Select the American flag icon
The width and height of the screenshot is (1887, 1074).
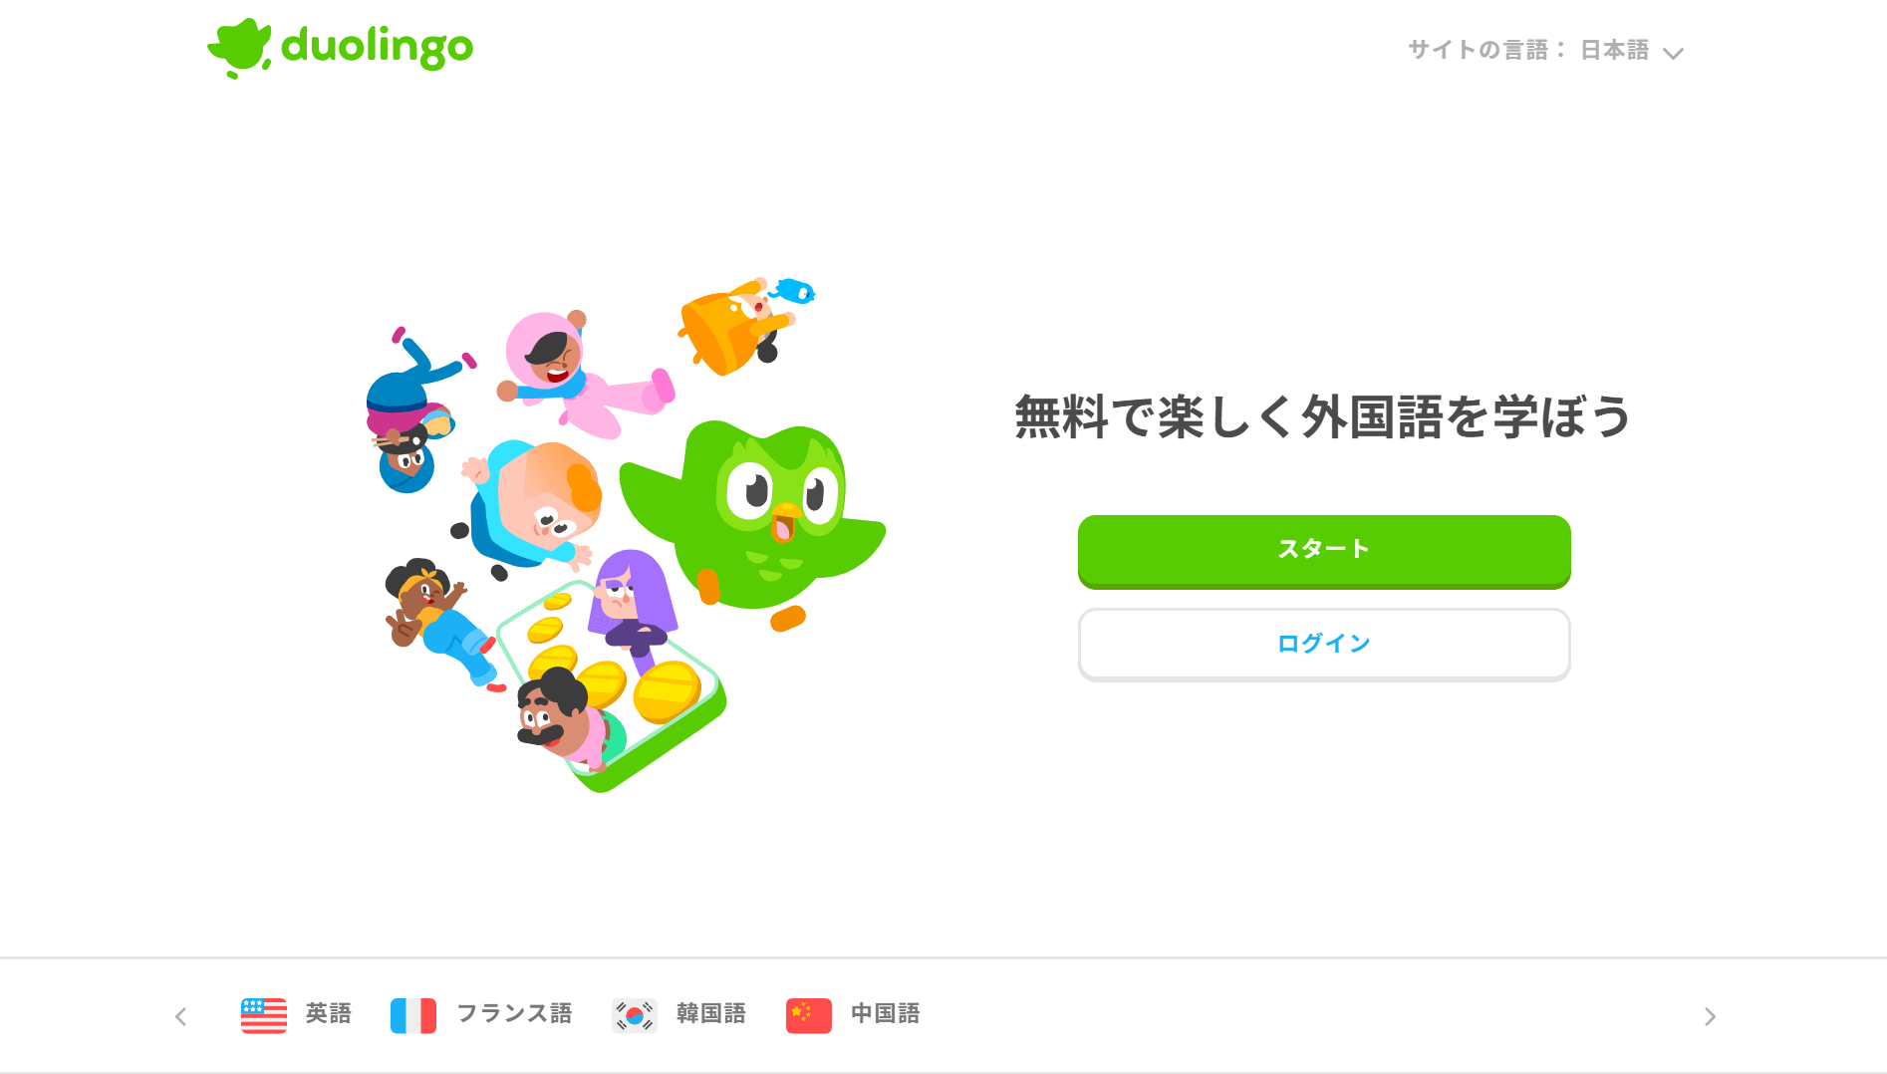264,1015
